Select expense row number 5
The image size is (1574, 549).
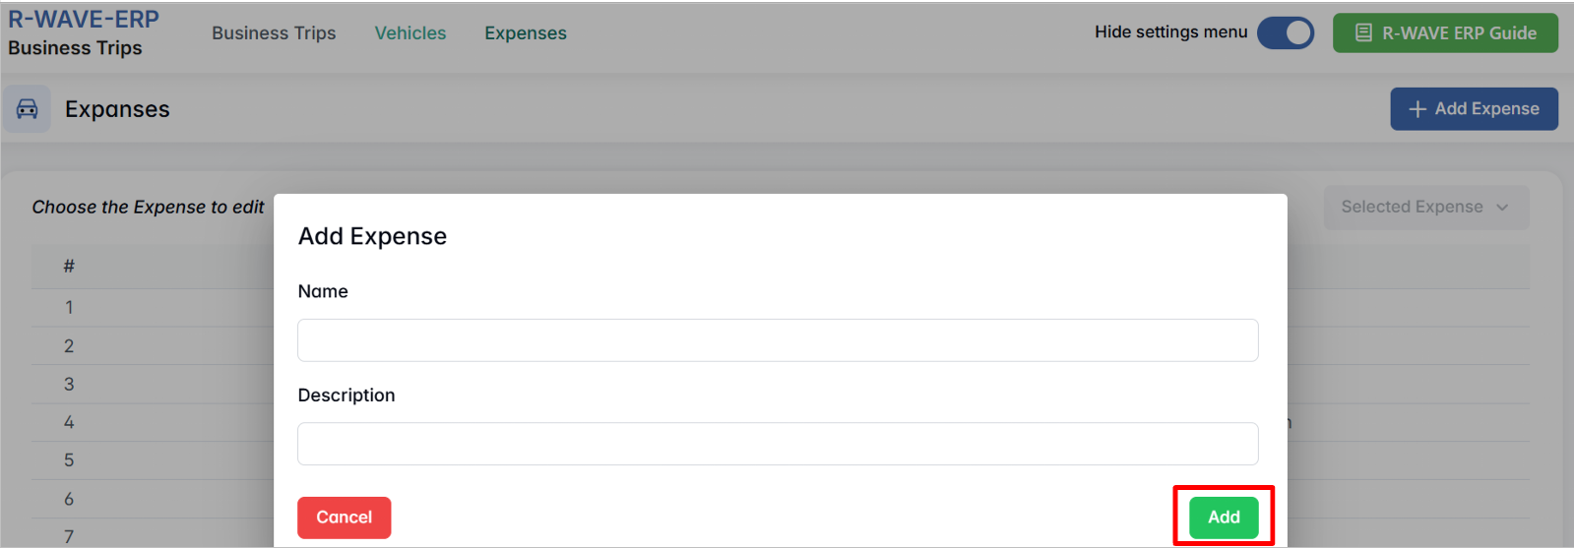click(x=69, y=460)
